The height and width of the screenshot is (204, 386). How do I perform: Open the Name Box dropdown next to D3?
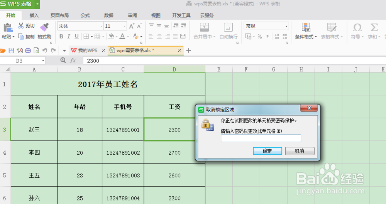click(43, 61)
